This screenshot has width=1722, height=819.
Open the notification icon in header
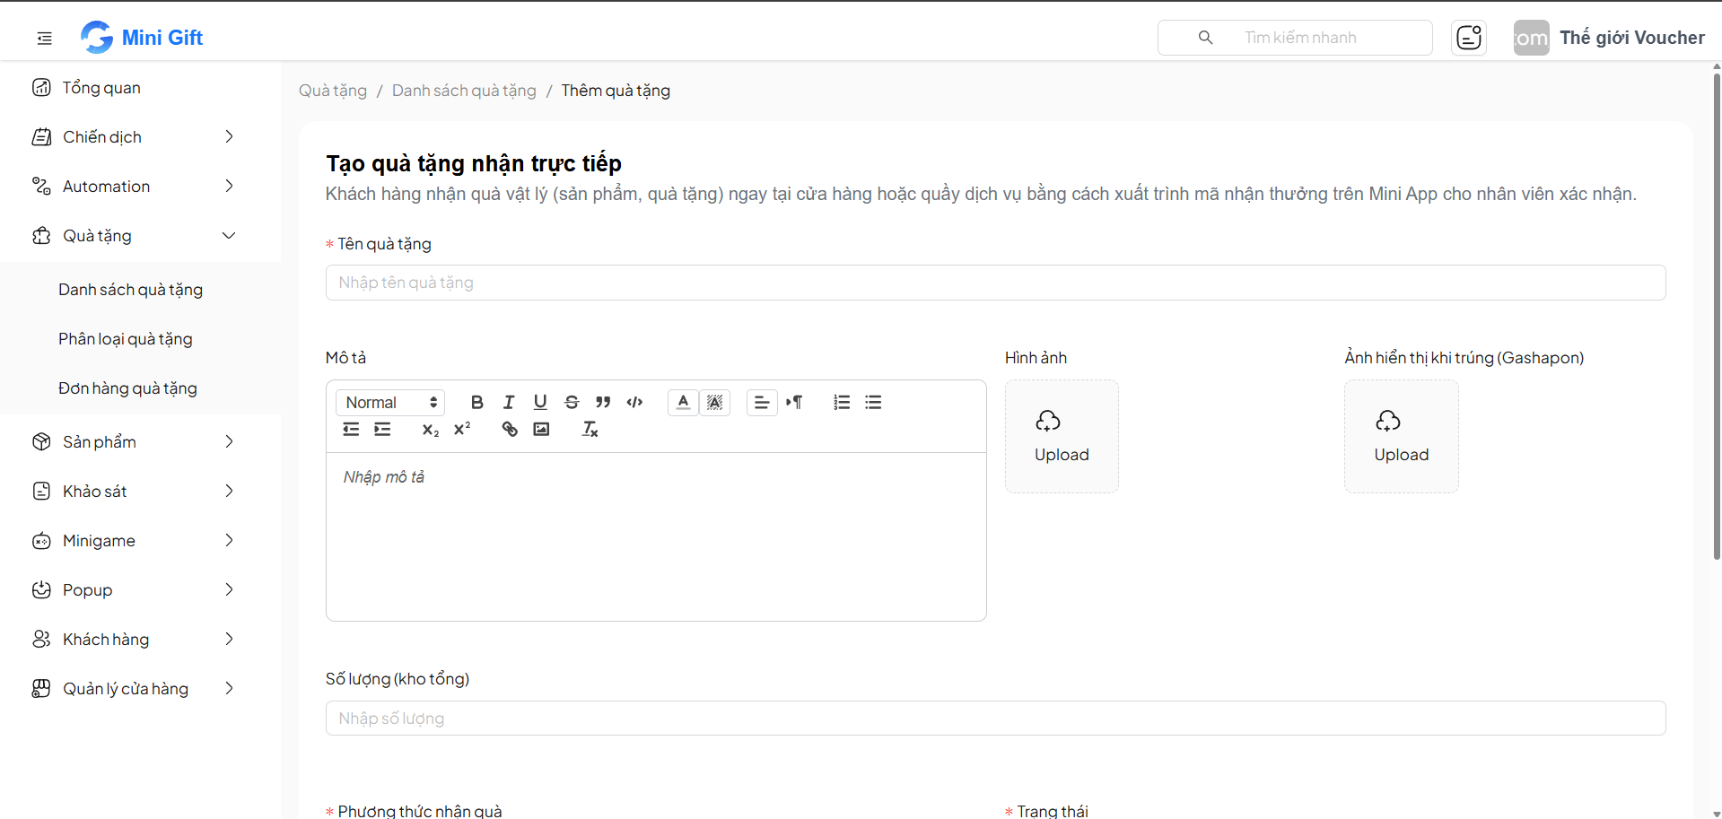click(x=1469, y=38)
